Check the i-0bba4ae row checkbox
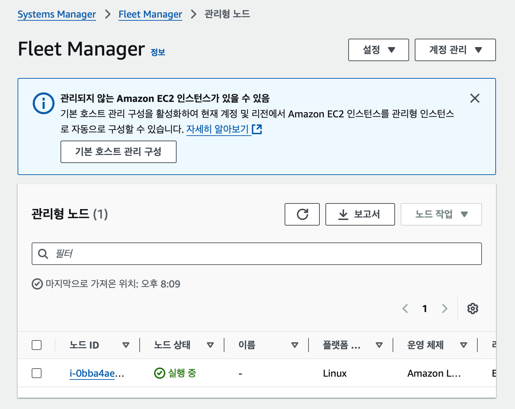This screenshot has height=409, width=515. [37, 373]
